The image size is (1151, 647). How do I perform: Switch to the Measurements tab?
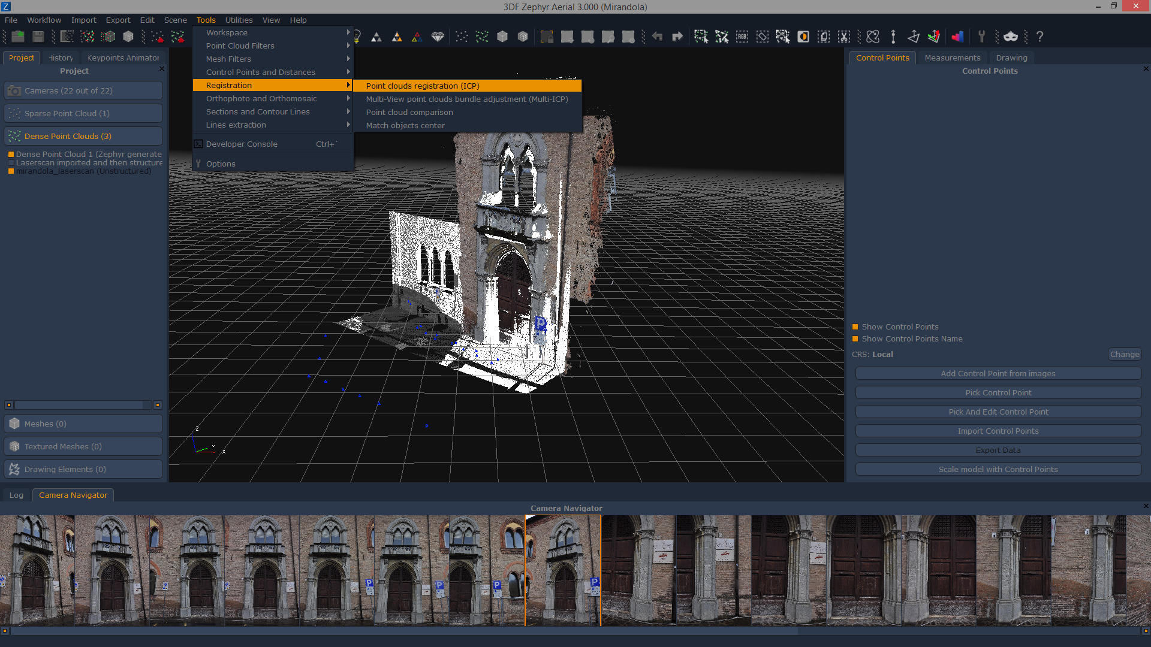(x=952, y=58)
